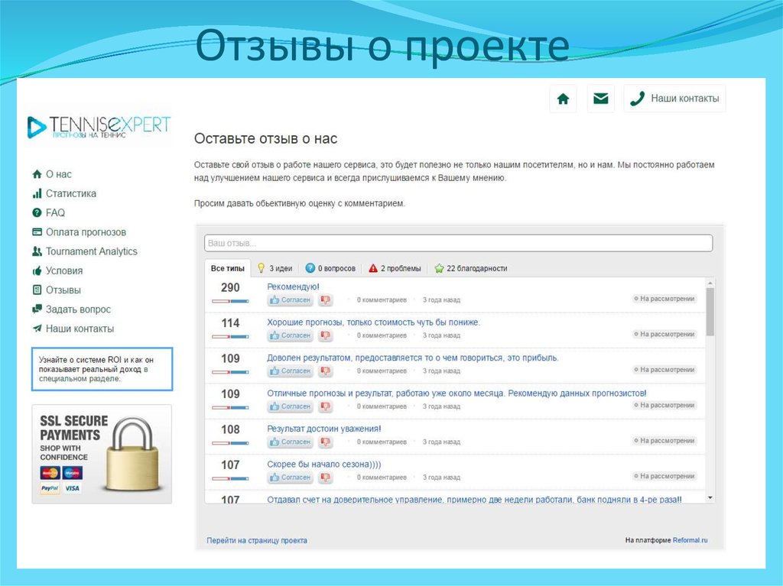Click the paper plane icon for Наши контакты

pyautogui.click(x=37, y=328)
